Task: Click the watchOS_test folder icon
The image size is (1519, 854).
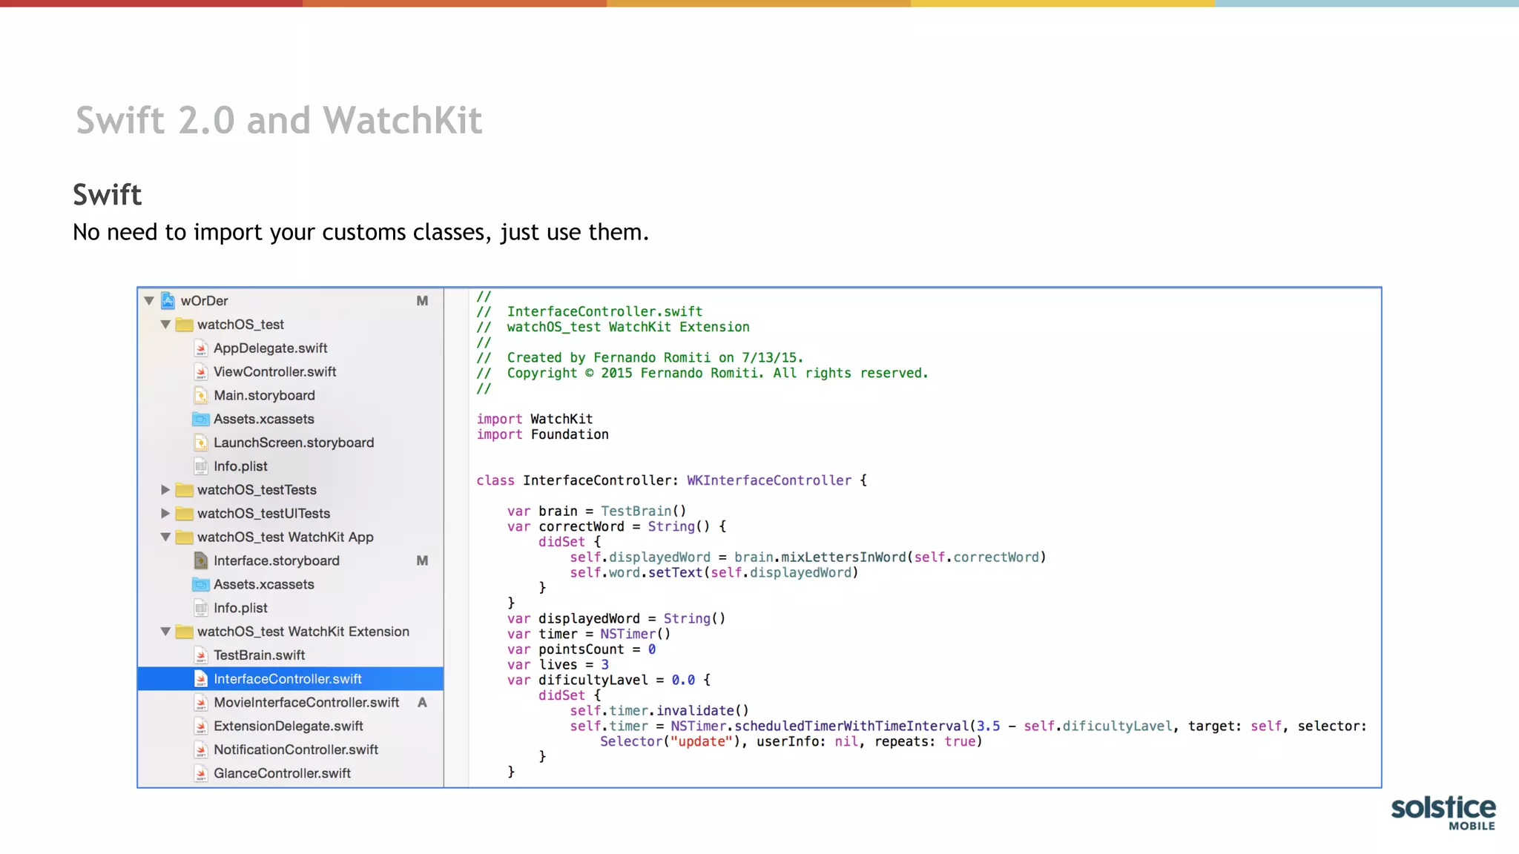Action: point(185,325)
